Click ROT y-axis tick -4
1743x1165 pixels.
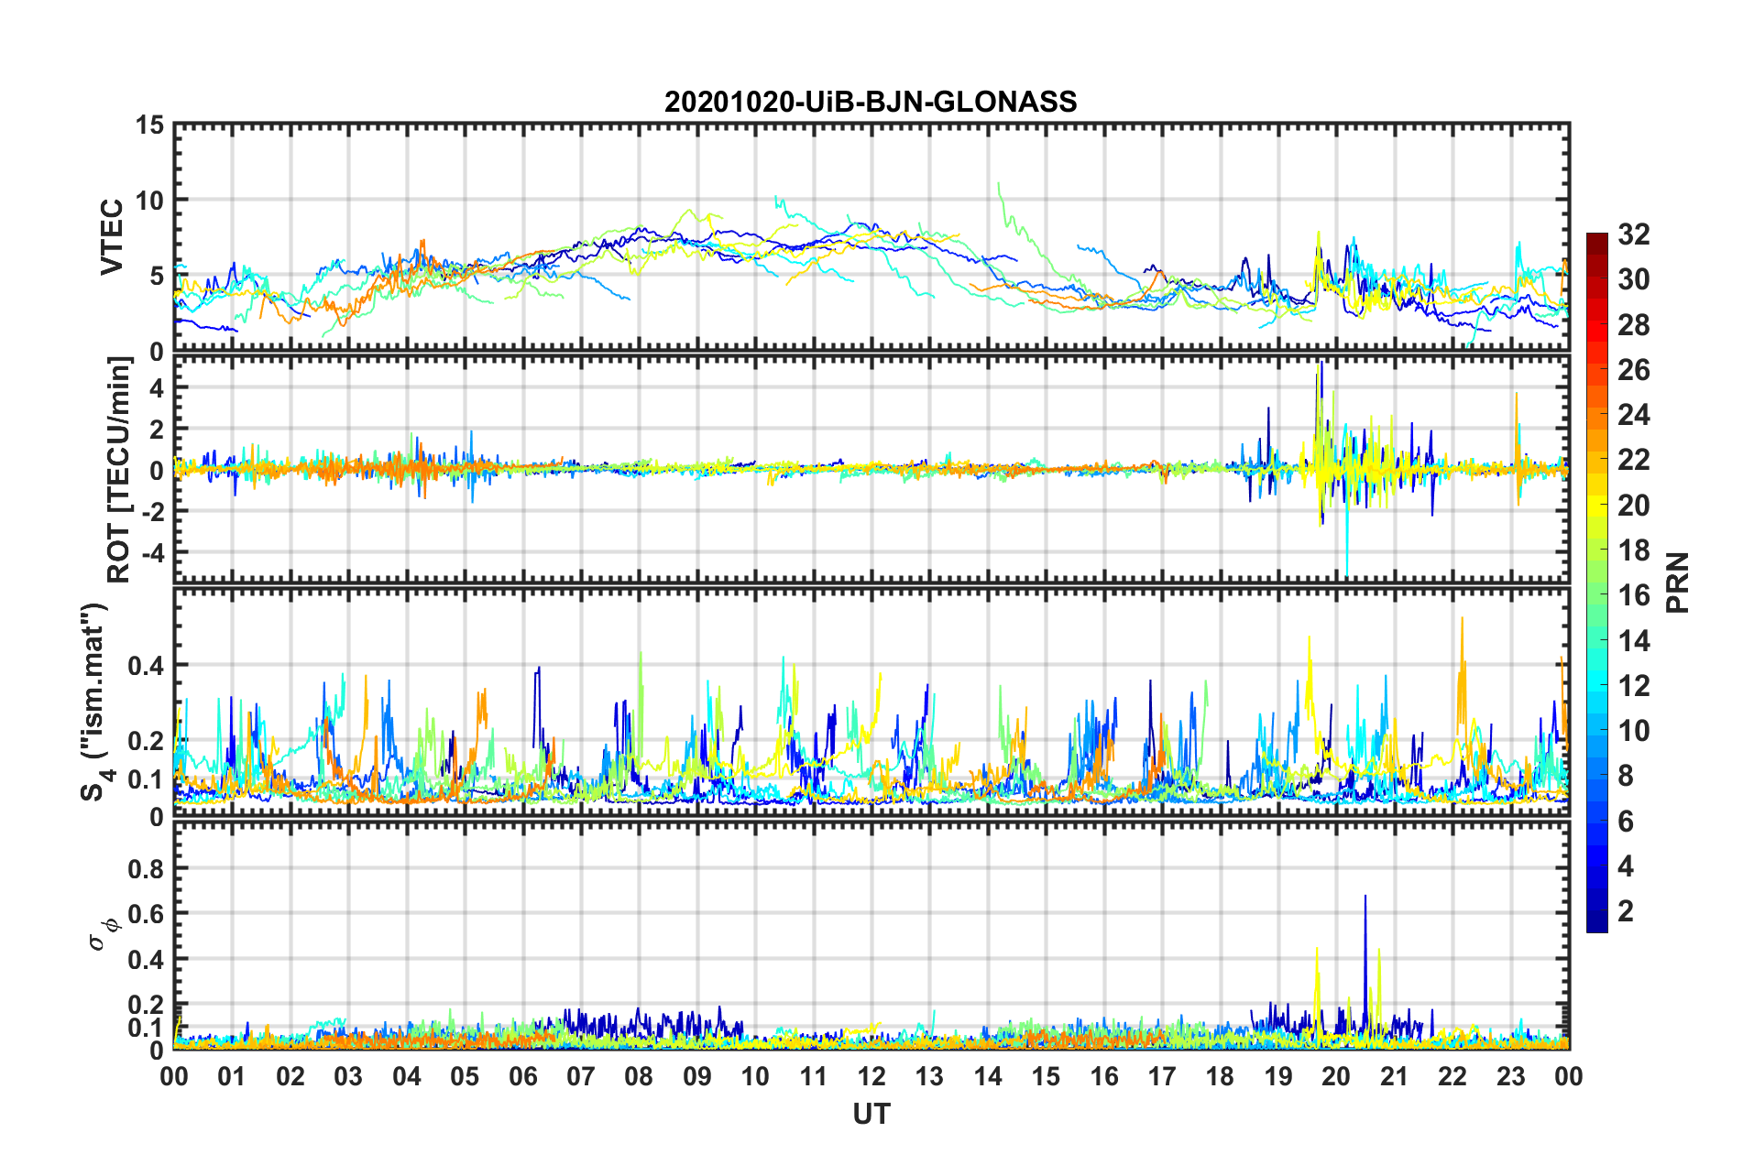click(153, 552)
